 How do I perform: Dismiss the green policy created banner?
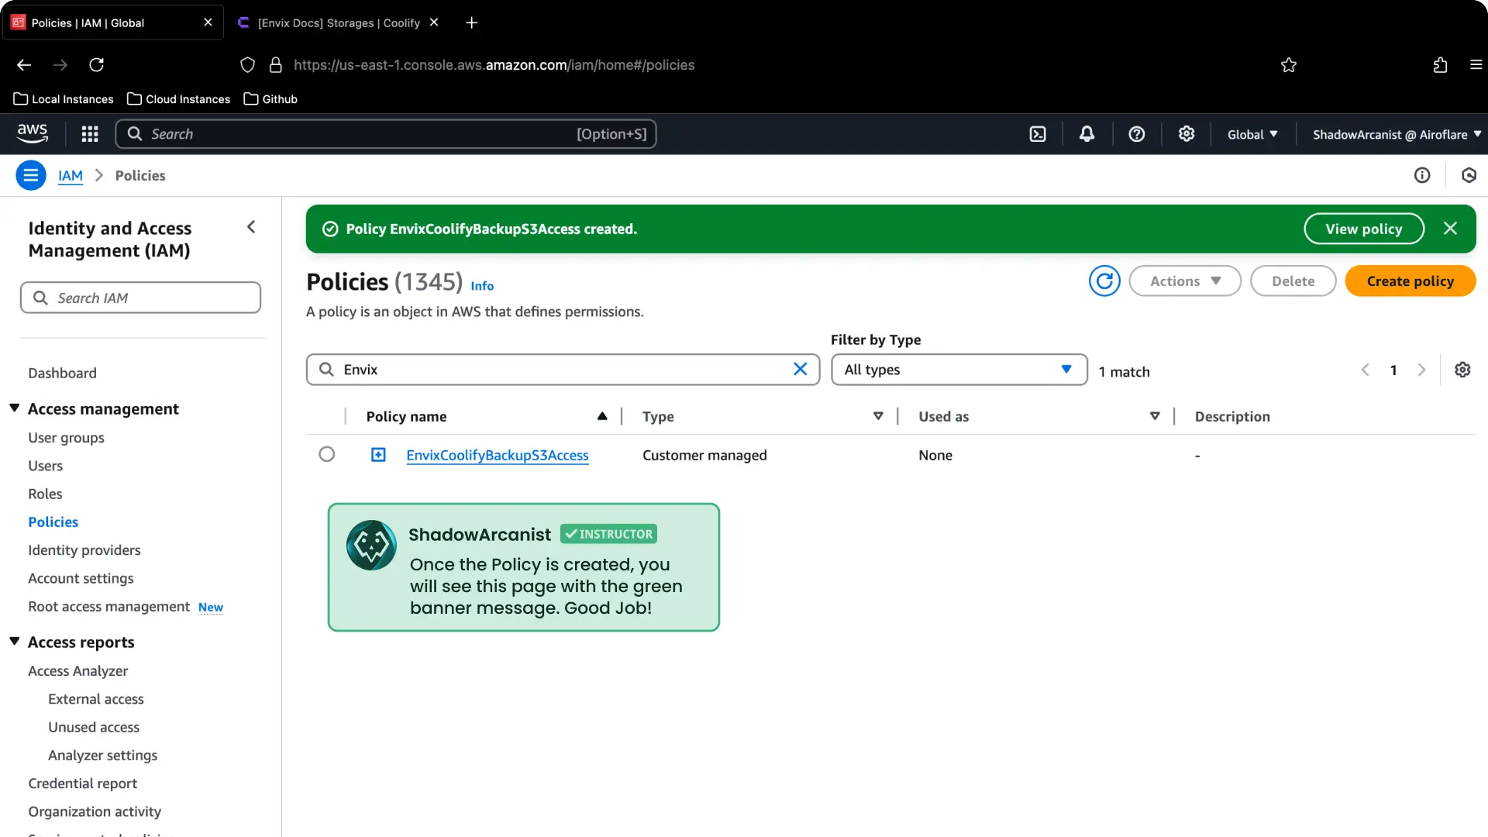pos(1451,228)
